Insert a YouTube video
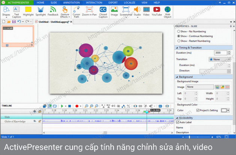The image size is (236, 155). (x=157, y=12)
